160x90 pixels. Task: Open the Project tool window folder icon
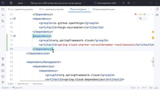[3, 9]
